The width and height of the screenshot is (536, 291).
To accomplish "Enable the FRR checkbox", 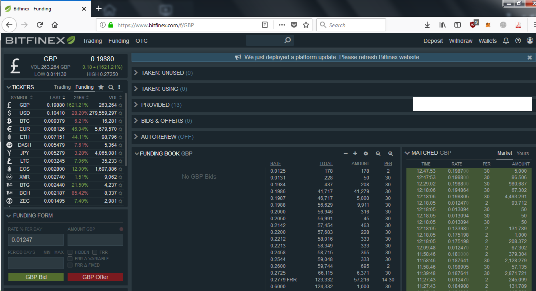I will pos(95,252).
